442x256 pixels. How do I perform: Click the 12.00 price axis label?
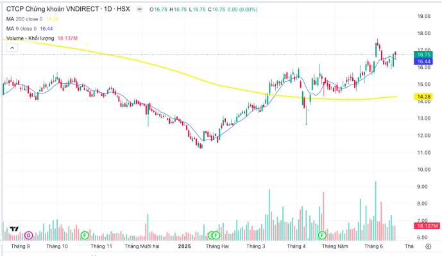coord(423,136)
